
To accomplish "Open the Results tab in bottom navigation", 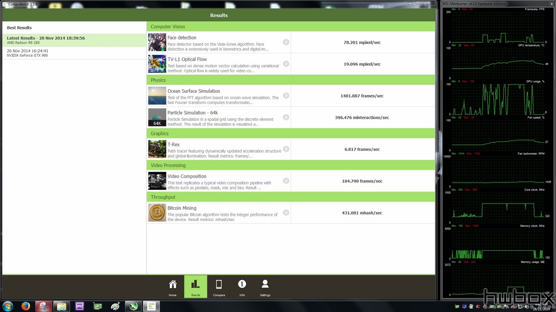I will 195,287.
